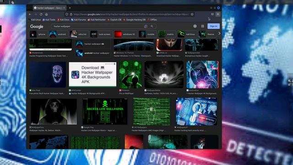Filter results by android chip
This screenshot has width=293, height=165.
pos(58,34)
